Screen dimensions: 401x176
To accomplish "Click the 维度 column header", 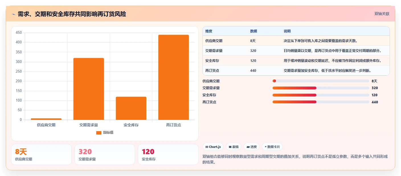I will tap(209, 31).
